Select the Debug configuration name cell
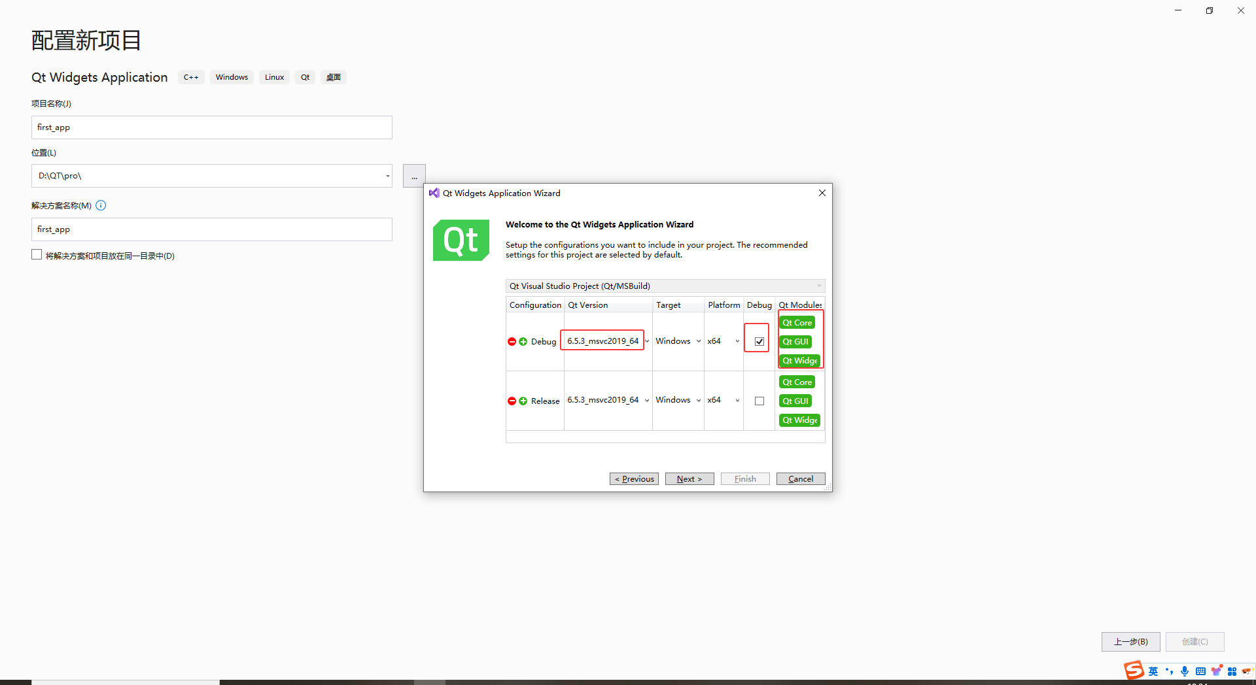 click(544, 342)
